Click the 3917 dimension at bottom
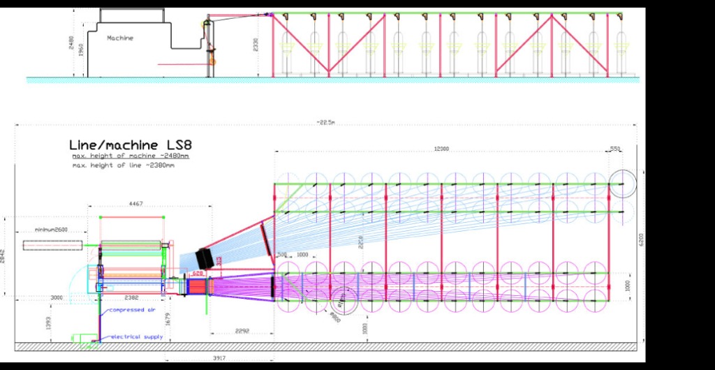The width and height of the screenshot is (715, 370). pos(219,359)
